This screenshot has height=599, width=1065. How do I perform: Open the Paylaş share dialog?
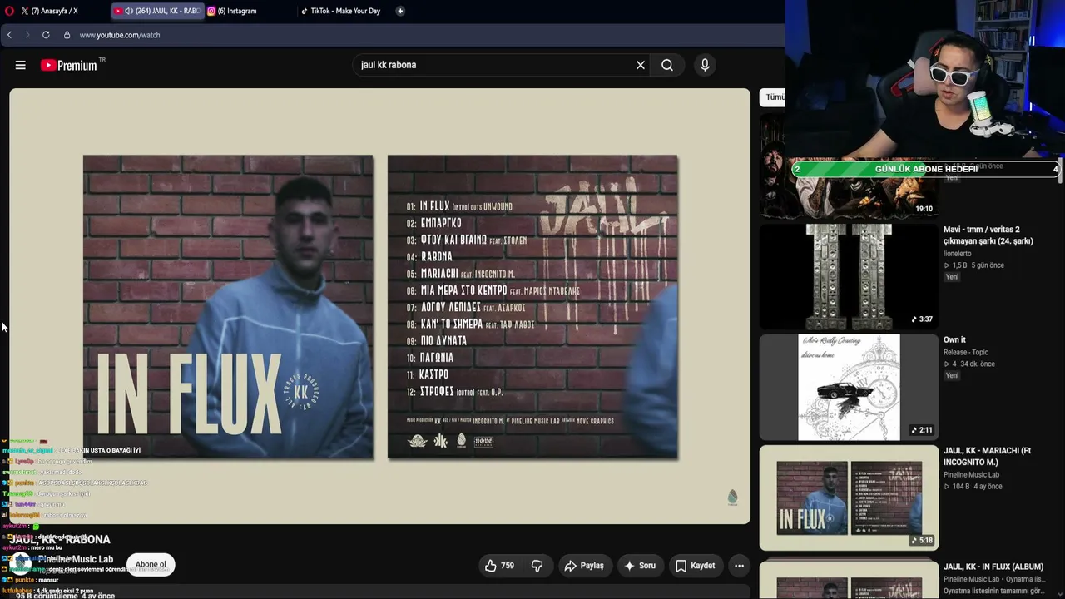(x=584, y=566)
